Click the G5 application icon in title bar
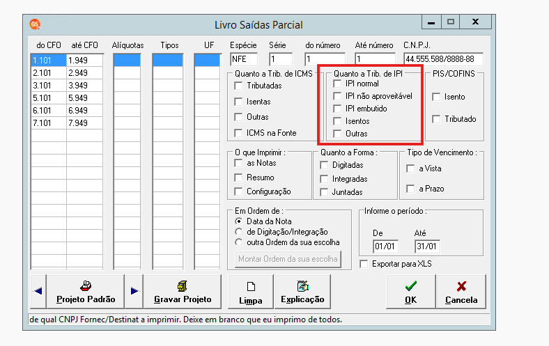Screen dimensions: 549x346 (35, 24)
